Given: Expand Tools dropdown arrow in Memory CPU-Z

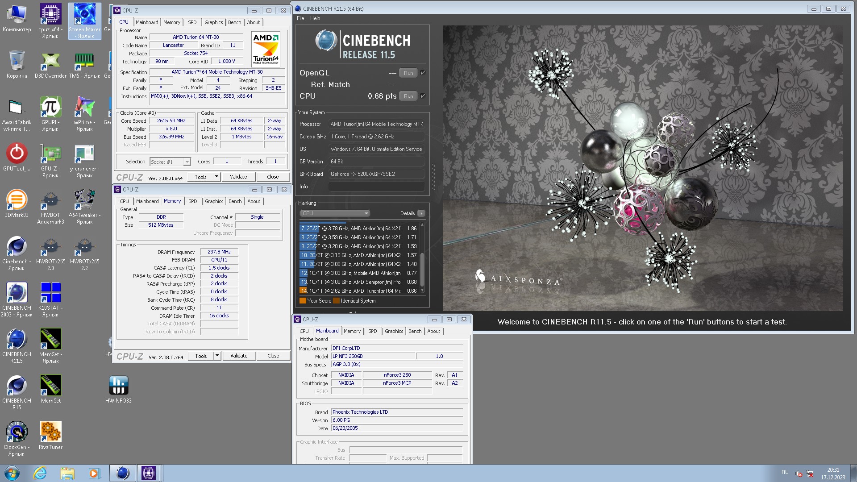Looking at the screenshot, I should [x=217, y=356].
